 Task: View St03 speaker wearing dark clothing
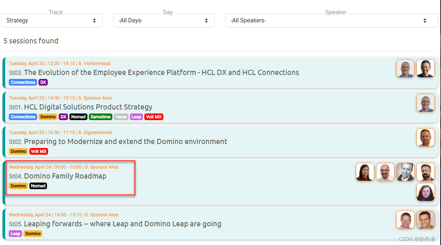tap(426, 68)
